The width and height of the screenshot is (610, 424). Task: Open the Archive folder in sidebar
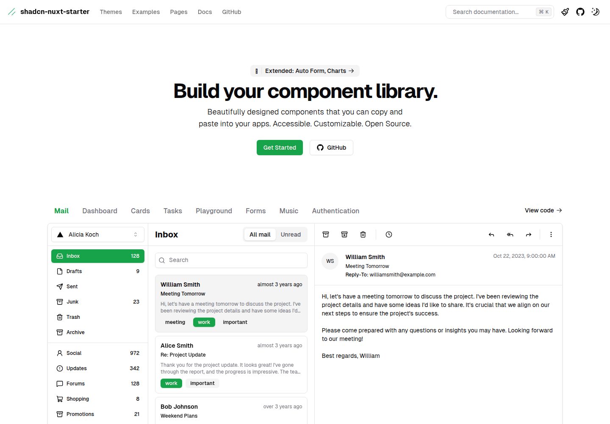[x=98, y=332]
